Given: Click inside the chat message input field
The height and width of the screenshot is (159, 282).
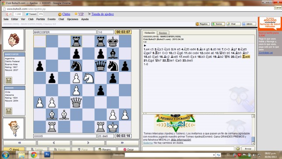Looking at the screenshot, I should [188, 148].
